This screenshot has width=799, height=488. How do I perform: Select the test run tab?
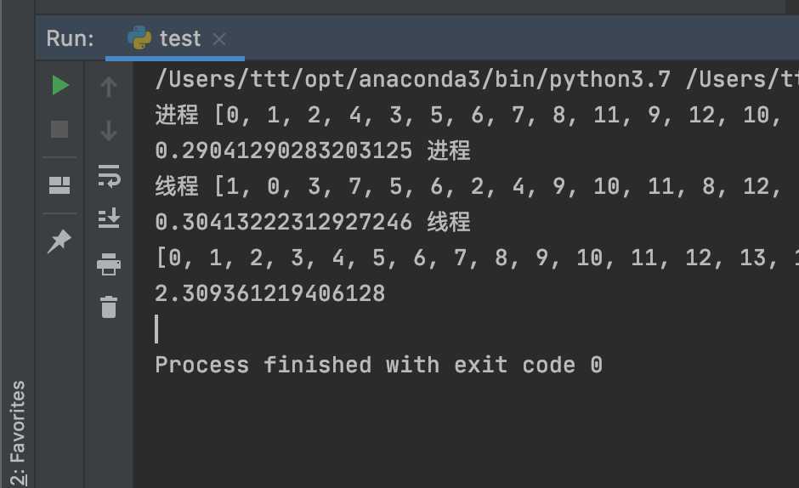click(175, 39)
